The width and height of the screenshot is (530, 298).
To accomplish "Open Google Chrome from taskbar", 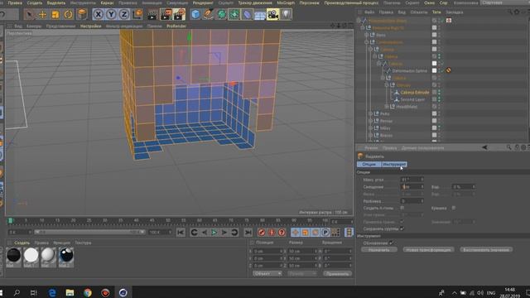I will click(x=88, y=292).
